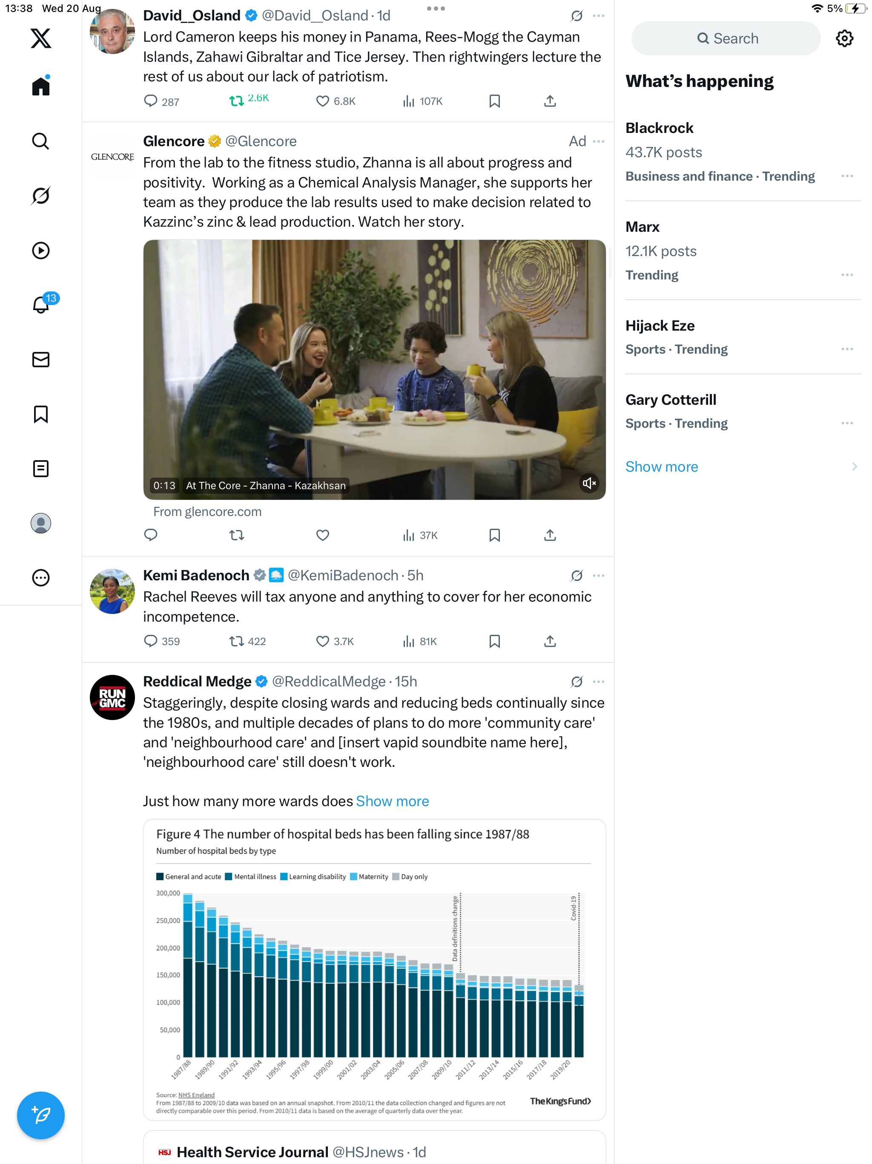Unmute the Glencore video

click(589, 483)
